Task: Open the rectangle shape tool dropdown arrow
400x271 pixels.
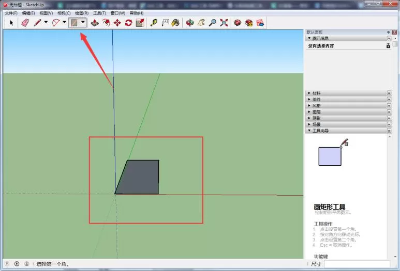Action: pos(83,22)
